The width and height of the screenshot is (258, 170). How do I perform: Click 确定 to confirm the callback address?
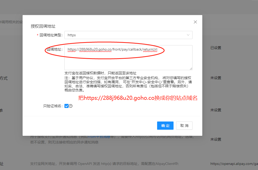pos(165,126)
